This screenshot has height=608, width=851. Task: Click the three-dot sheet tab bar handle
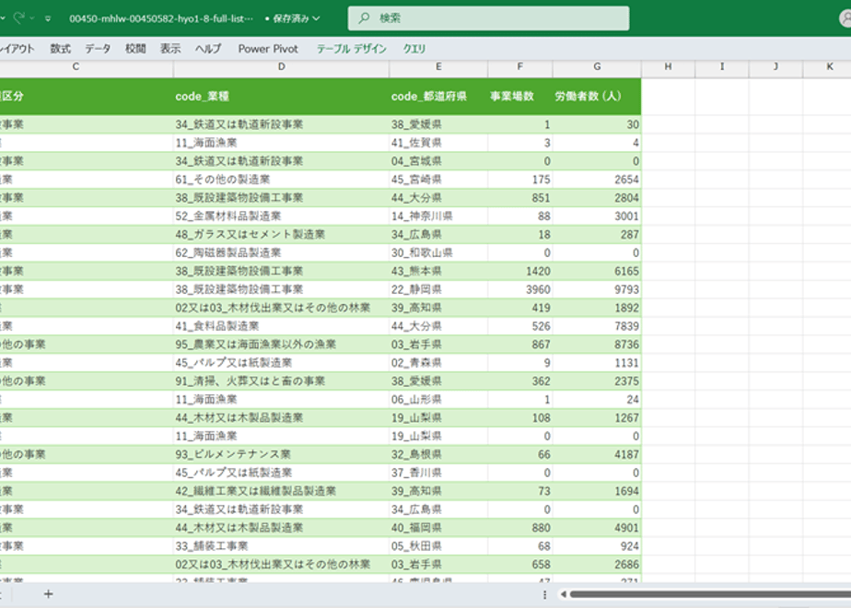pyautogui.click(x=545, y=594)
